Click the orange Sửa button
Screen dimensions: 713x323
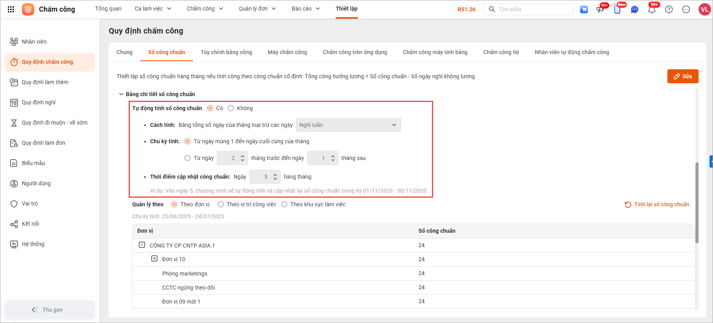coord(683,76)
